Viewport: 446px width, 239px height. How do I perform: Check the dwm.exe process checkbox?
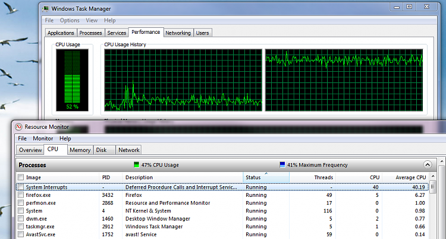click(21, 219)
